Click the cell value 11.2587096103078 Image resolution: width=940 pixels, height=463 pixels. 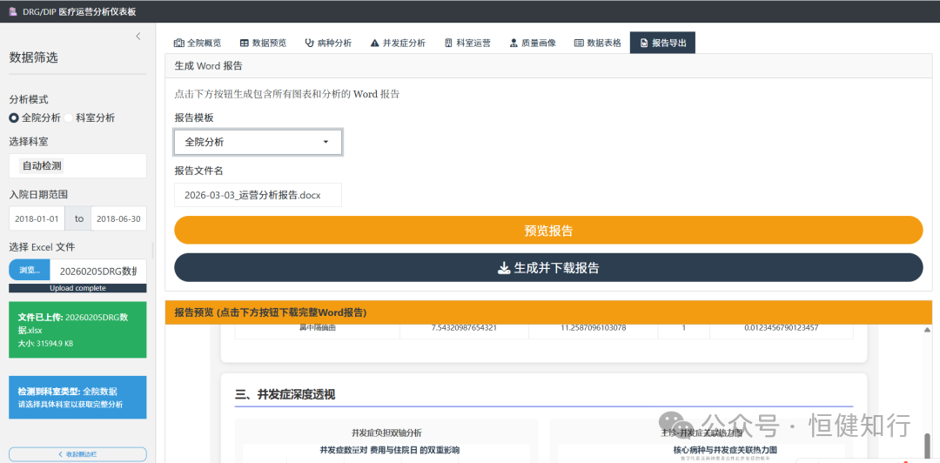593,327
